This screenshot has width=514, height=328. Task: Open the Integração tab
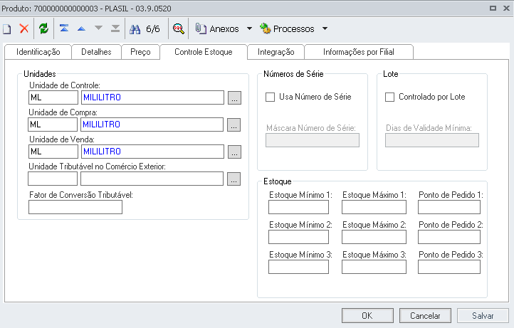click(x=276, y=52)
